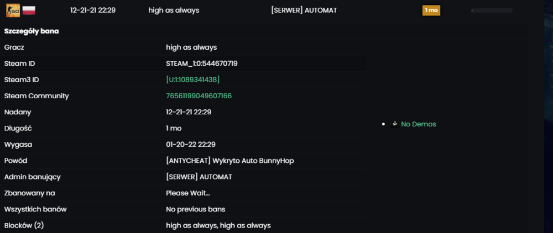The image size is (553, 233).
Task: Click the CS:GO game icon
Action: 13,10
